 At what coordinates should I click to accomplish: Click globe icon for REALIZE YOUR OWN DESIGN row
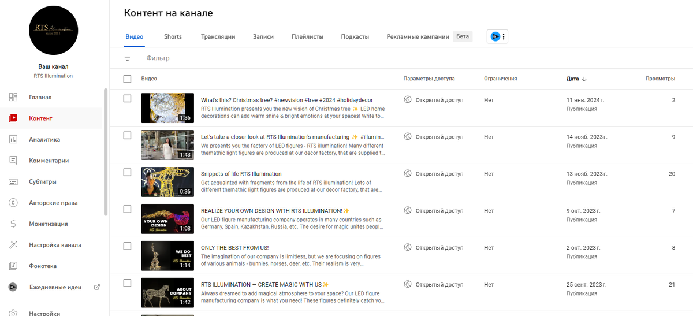(x=408, y=211)
